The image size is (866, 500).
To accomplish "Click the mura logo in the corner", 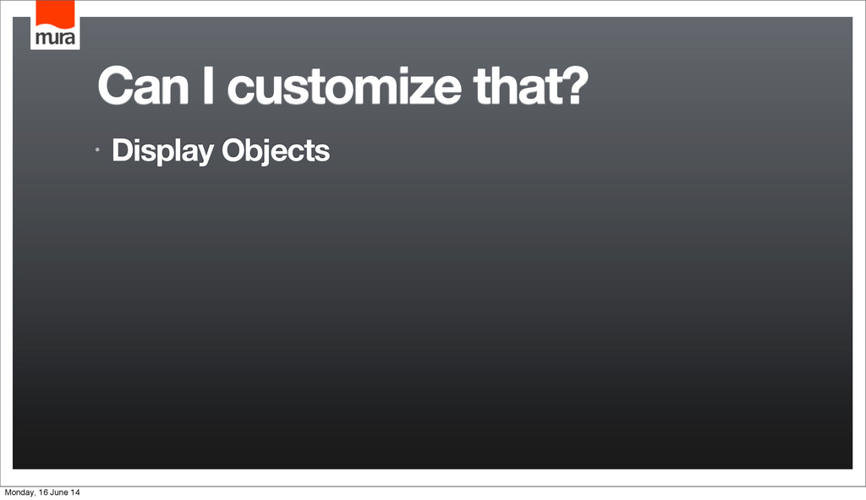I will pyautogui.click(x=55, y=24).
